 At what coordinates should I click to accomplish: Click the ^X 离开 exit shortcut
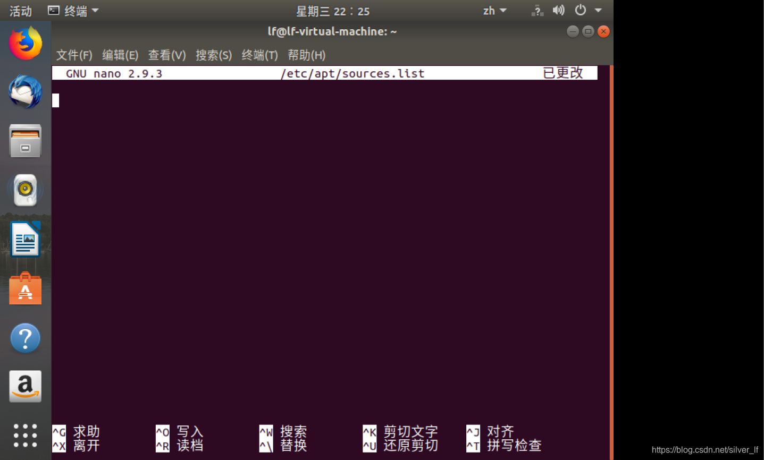tap(76, 445)
